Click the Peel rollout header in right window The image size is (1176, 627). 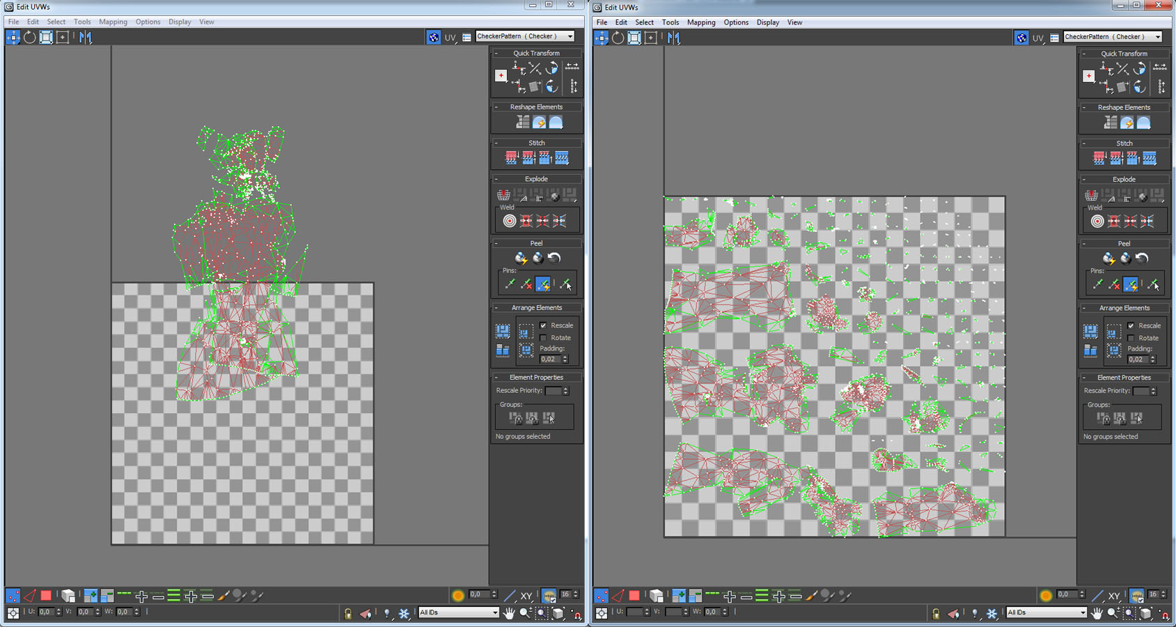pos(1123,244)
